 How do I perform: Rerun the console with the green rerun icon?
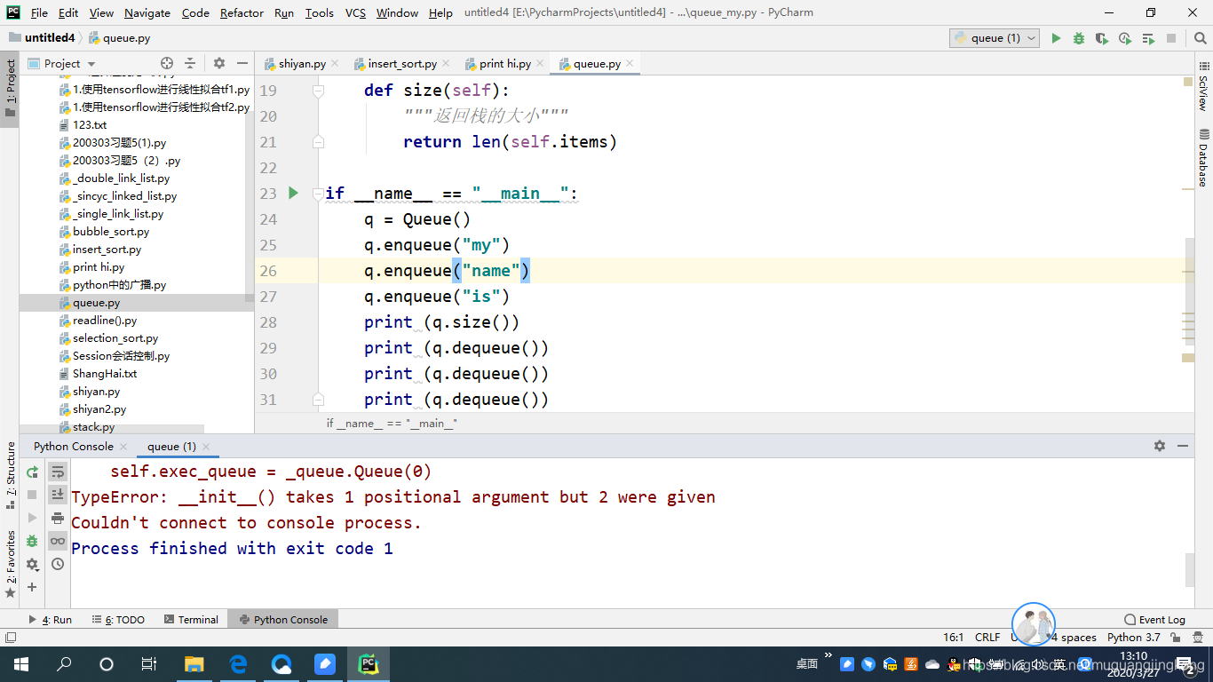coord(32,472)
